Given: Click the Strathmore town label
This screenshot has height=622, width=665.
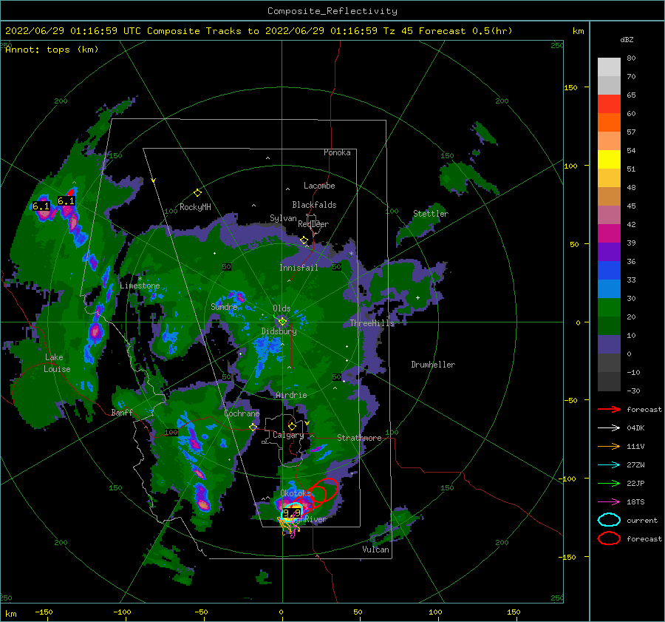Looking at the screenshot, I should tap(359, 438).
